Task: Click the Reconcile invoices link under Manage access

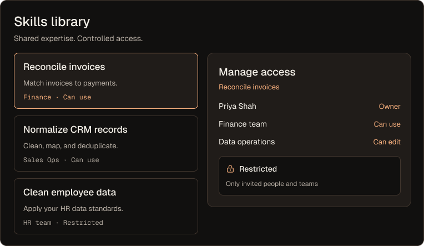Action: [x=249, y=87]
